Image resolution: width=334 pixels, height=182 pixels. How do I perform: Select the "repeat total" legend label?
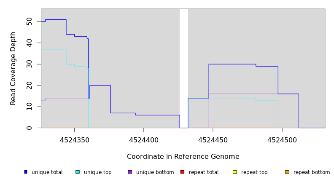pos(204,172)
